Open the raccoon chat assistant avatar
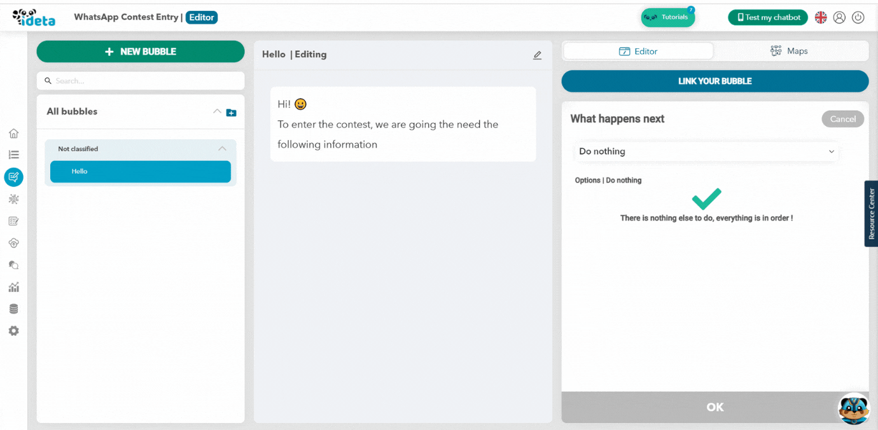This screenshot has width=878, height=430. point(854,408)
